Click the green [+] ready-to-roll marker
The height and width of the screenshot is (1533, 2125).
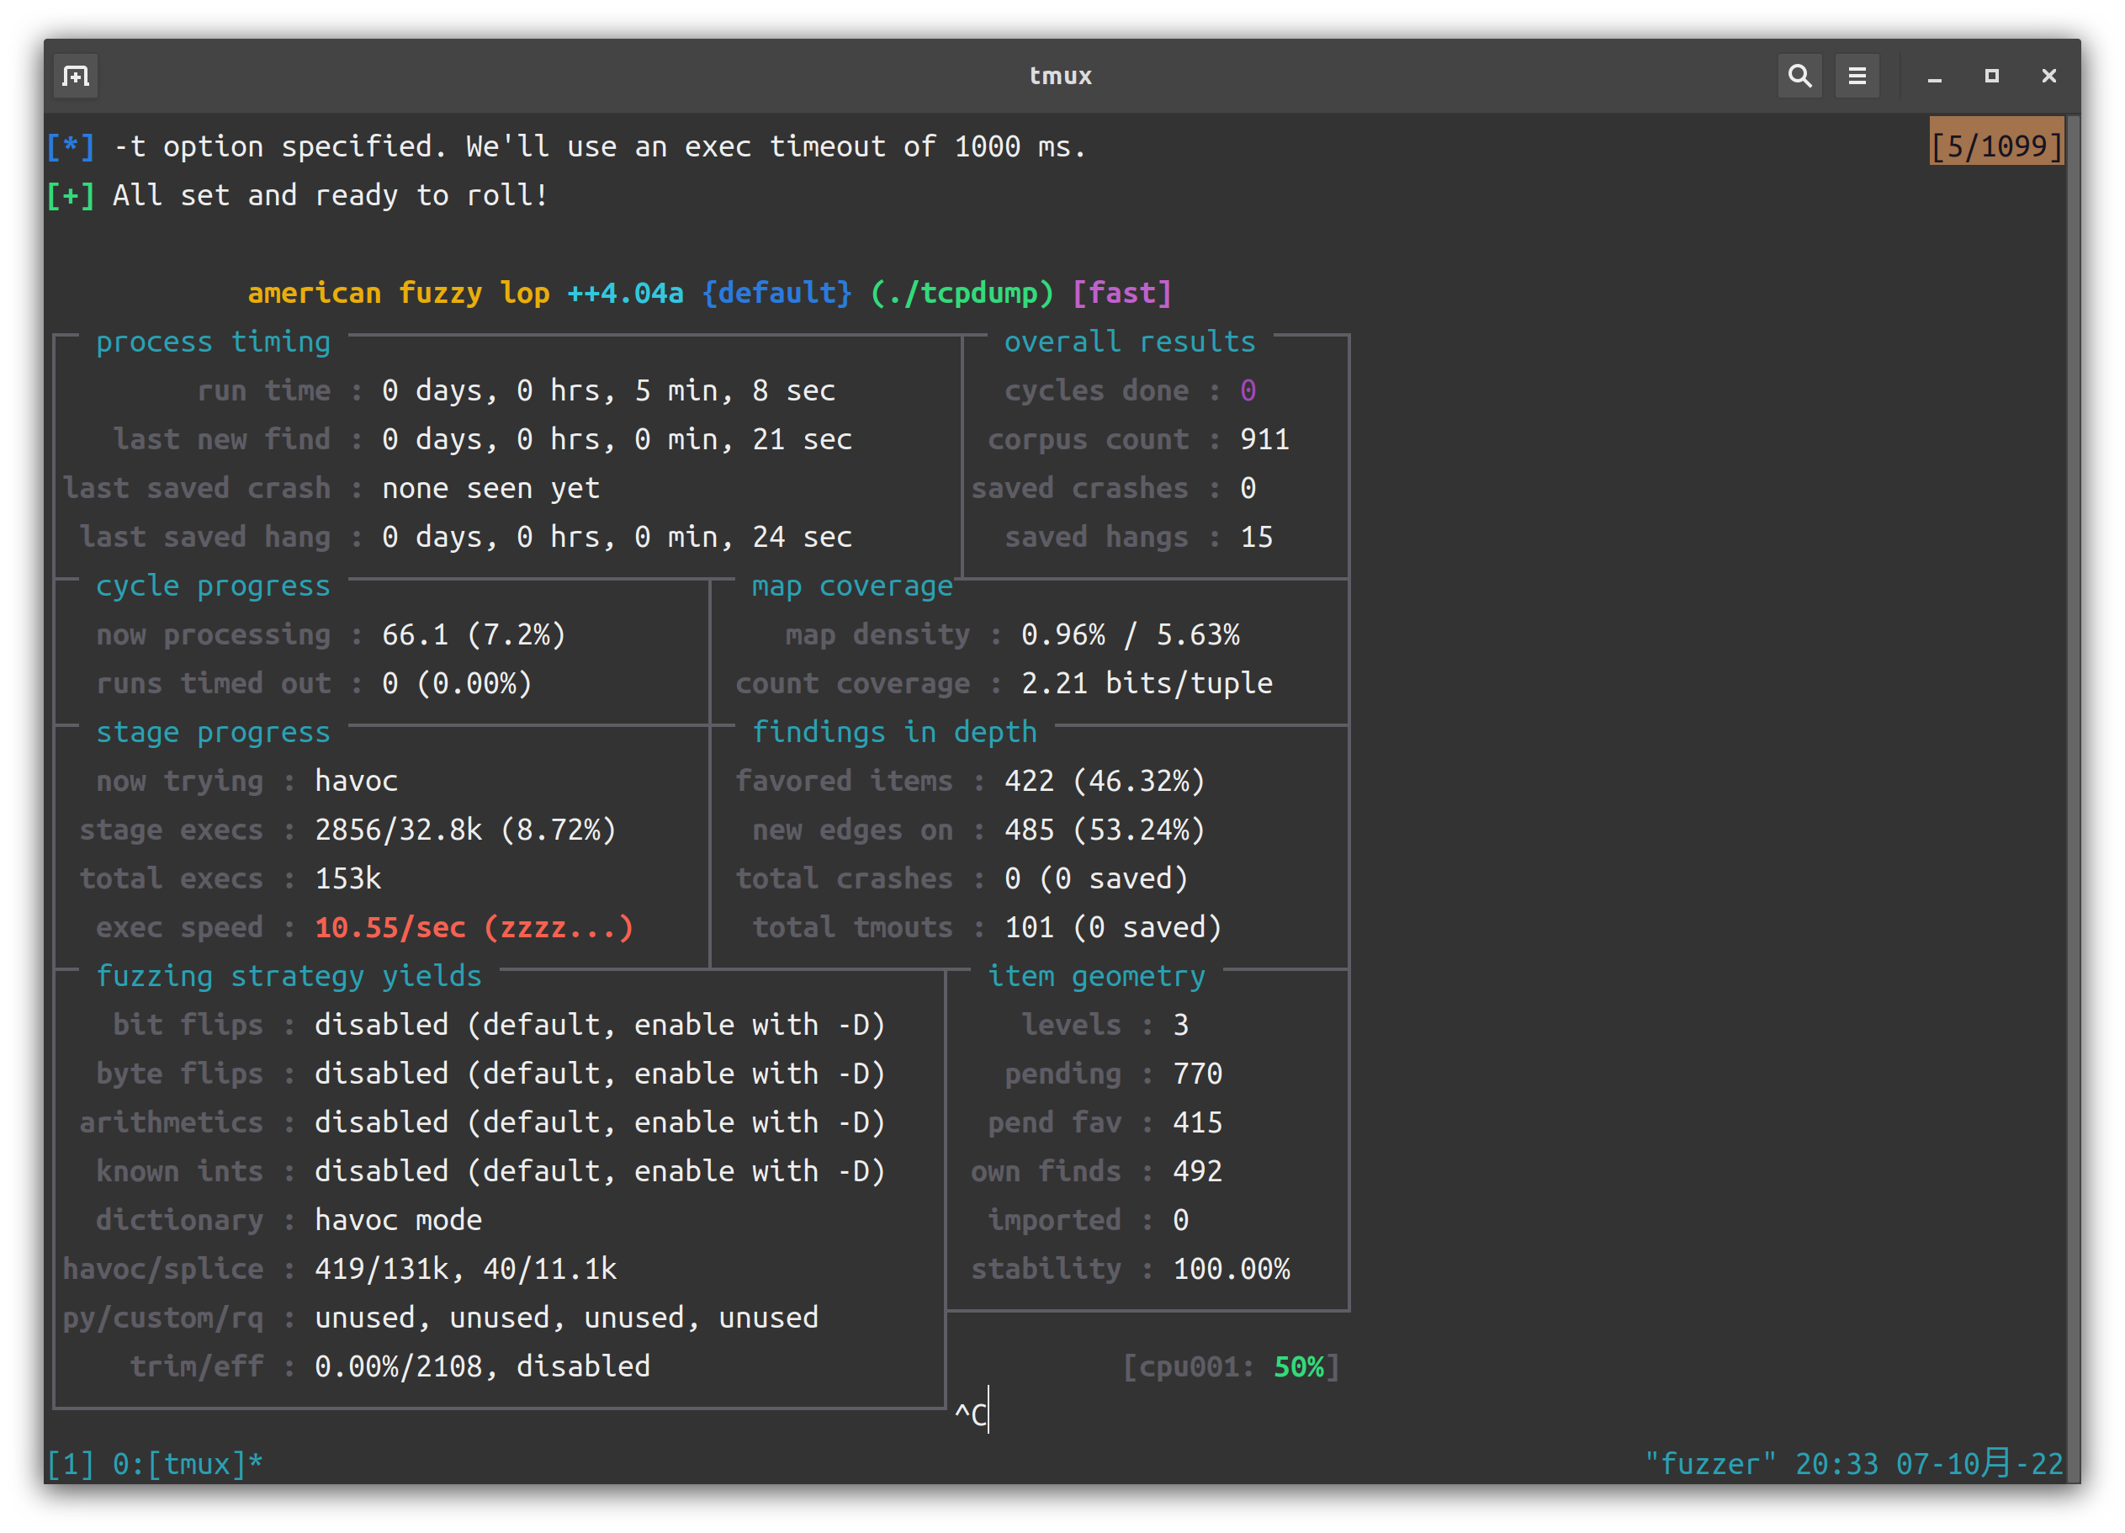pyautogui.click(x=71, y=195)
